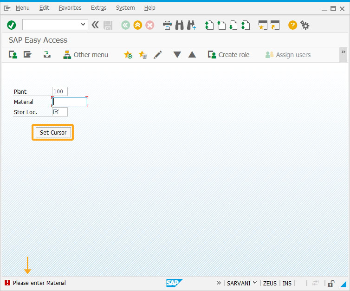Click the Plant input field
The height and width of the screenshot is (291, 350).
click(x=60, y=91)
